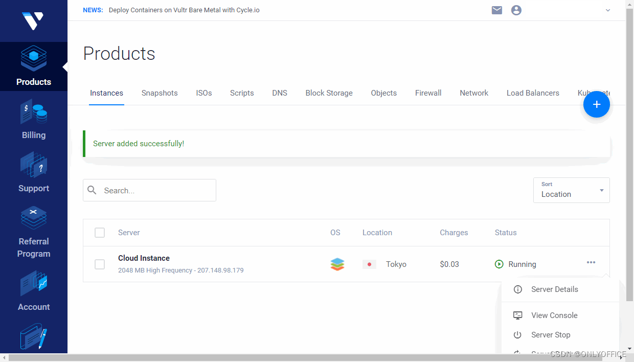Click the View Console monitor icon
This screenshot has height=362, width=634.
pyautogui.click(x=518, y=315)
